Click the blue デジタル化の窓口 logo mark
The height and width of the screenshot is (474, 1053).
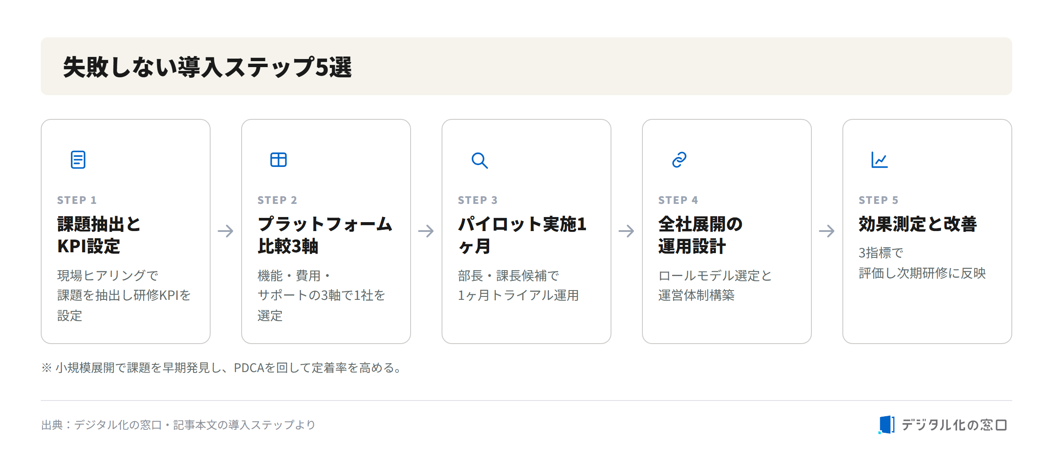click(x=887, y=425)
